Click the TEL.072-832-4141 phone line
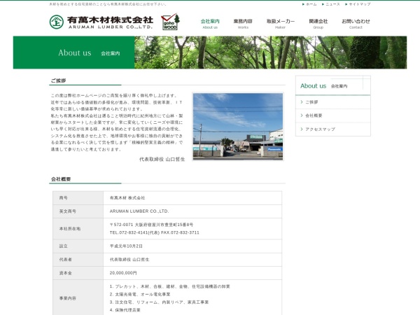Viewport: 420px width, 315px height. pos(154,232)
